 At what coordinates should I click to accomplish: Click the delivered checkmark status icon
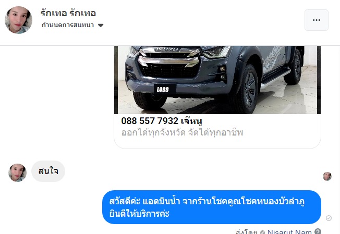(x=329, y=218)
